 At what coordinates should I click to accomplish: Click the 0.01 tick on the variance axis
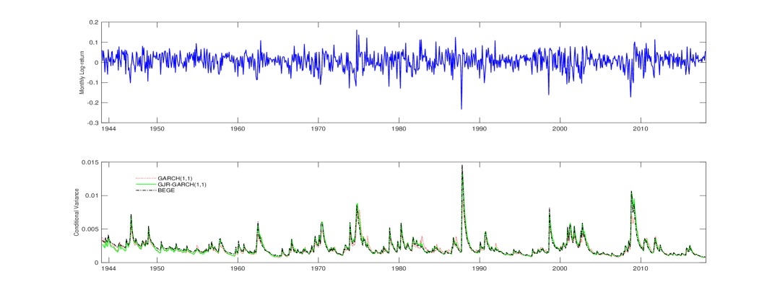click(x=92, y=195)
